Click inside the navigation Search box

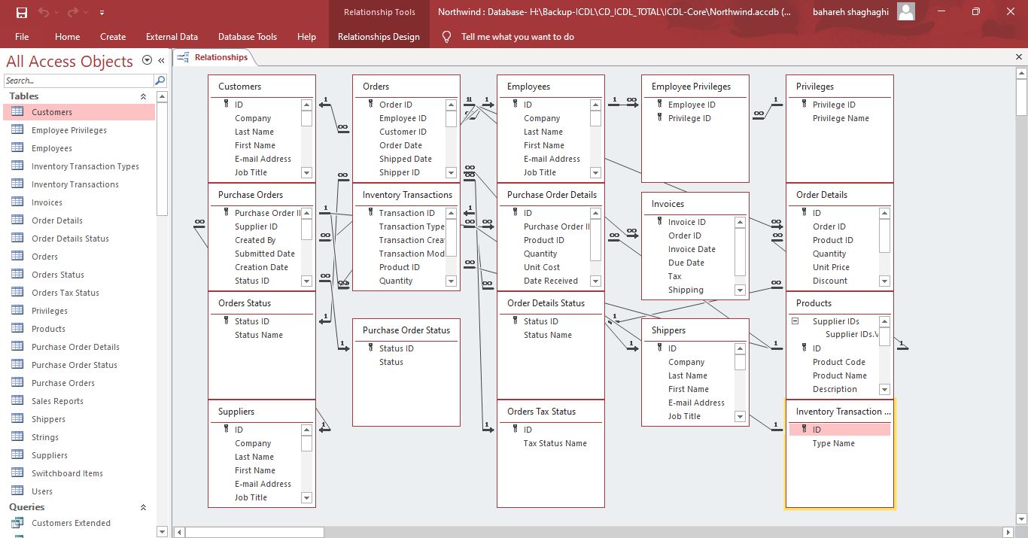point(78,81)
